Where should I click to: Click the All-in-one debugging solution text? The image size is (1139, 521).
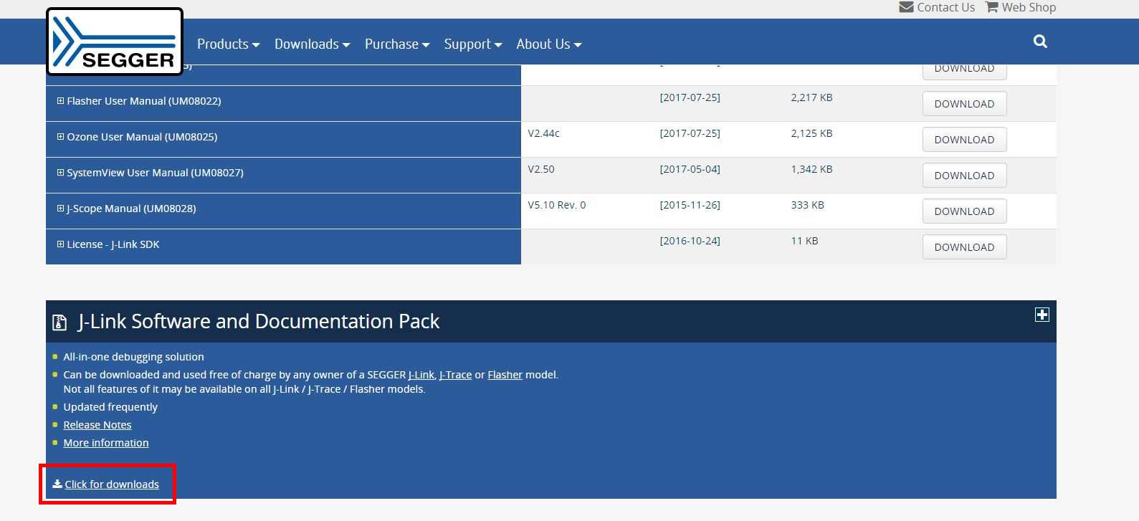(x=133, y=357)
